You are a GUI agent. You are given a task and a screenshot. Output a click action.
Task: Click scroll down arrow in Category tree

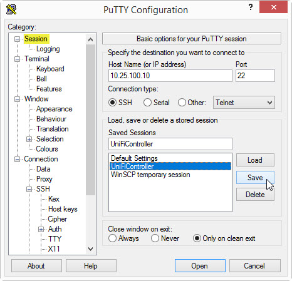(90, 249)
